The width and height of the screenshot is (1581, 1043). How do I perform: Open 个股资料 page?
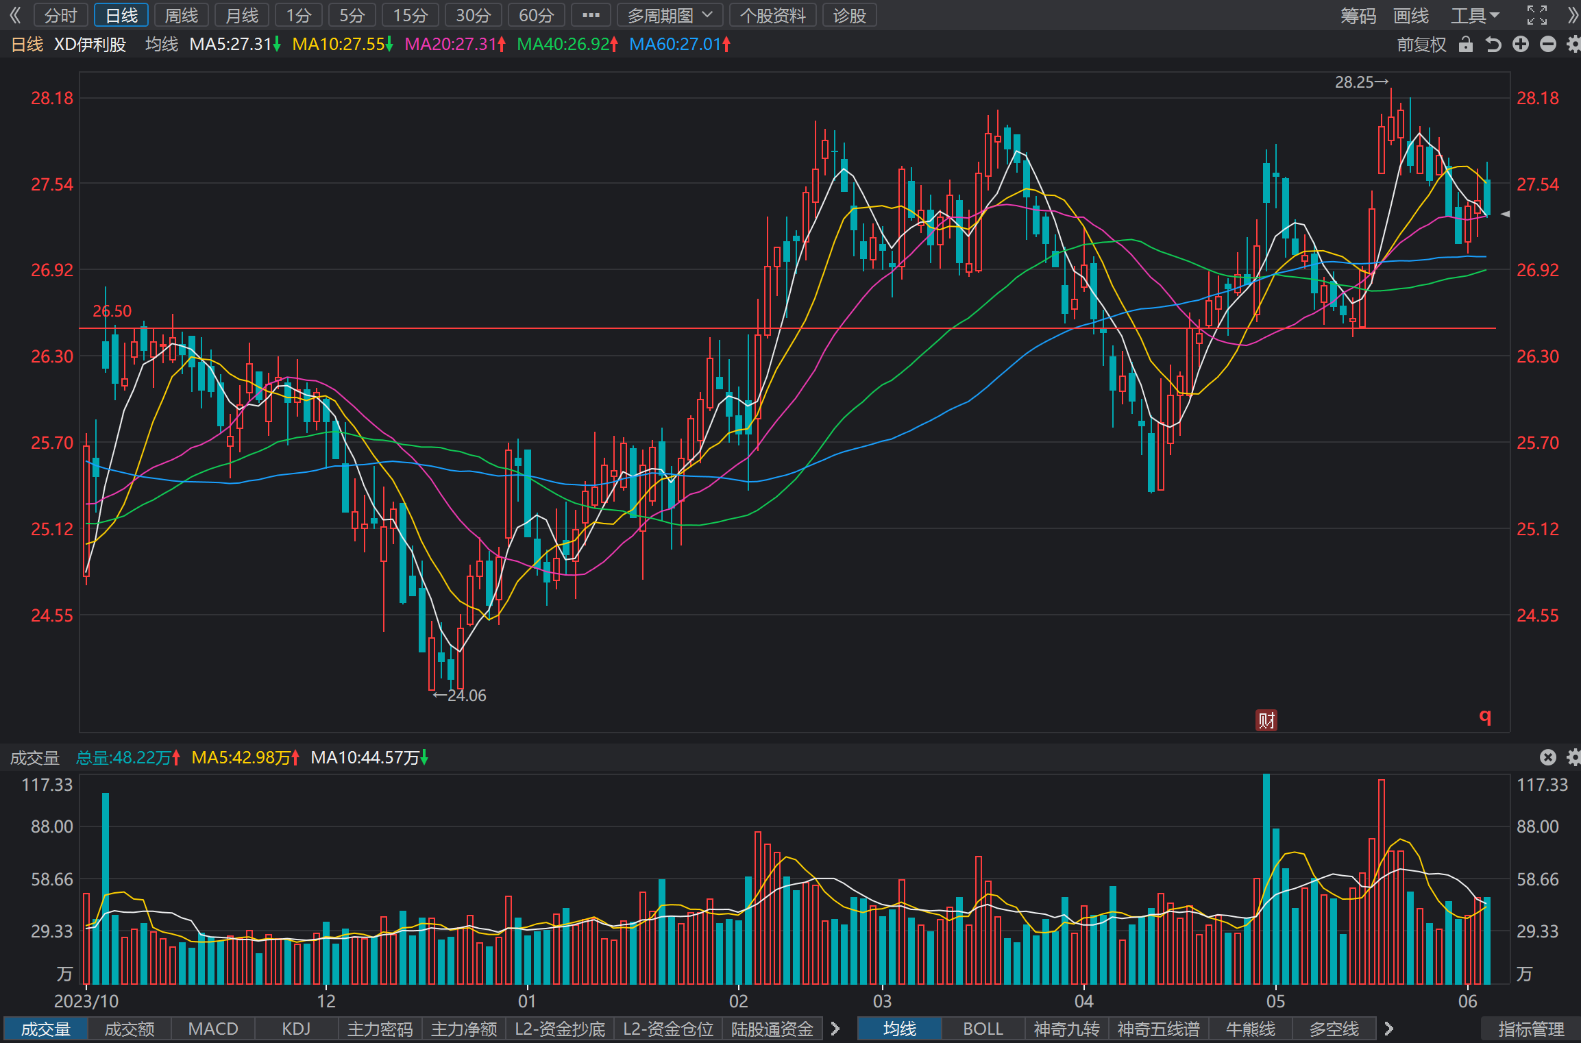point(773,15)
